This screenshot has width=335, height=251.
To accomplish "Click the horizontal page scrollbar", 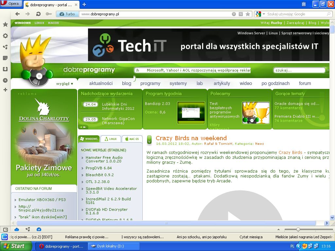I will 166,223.
